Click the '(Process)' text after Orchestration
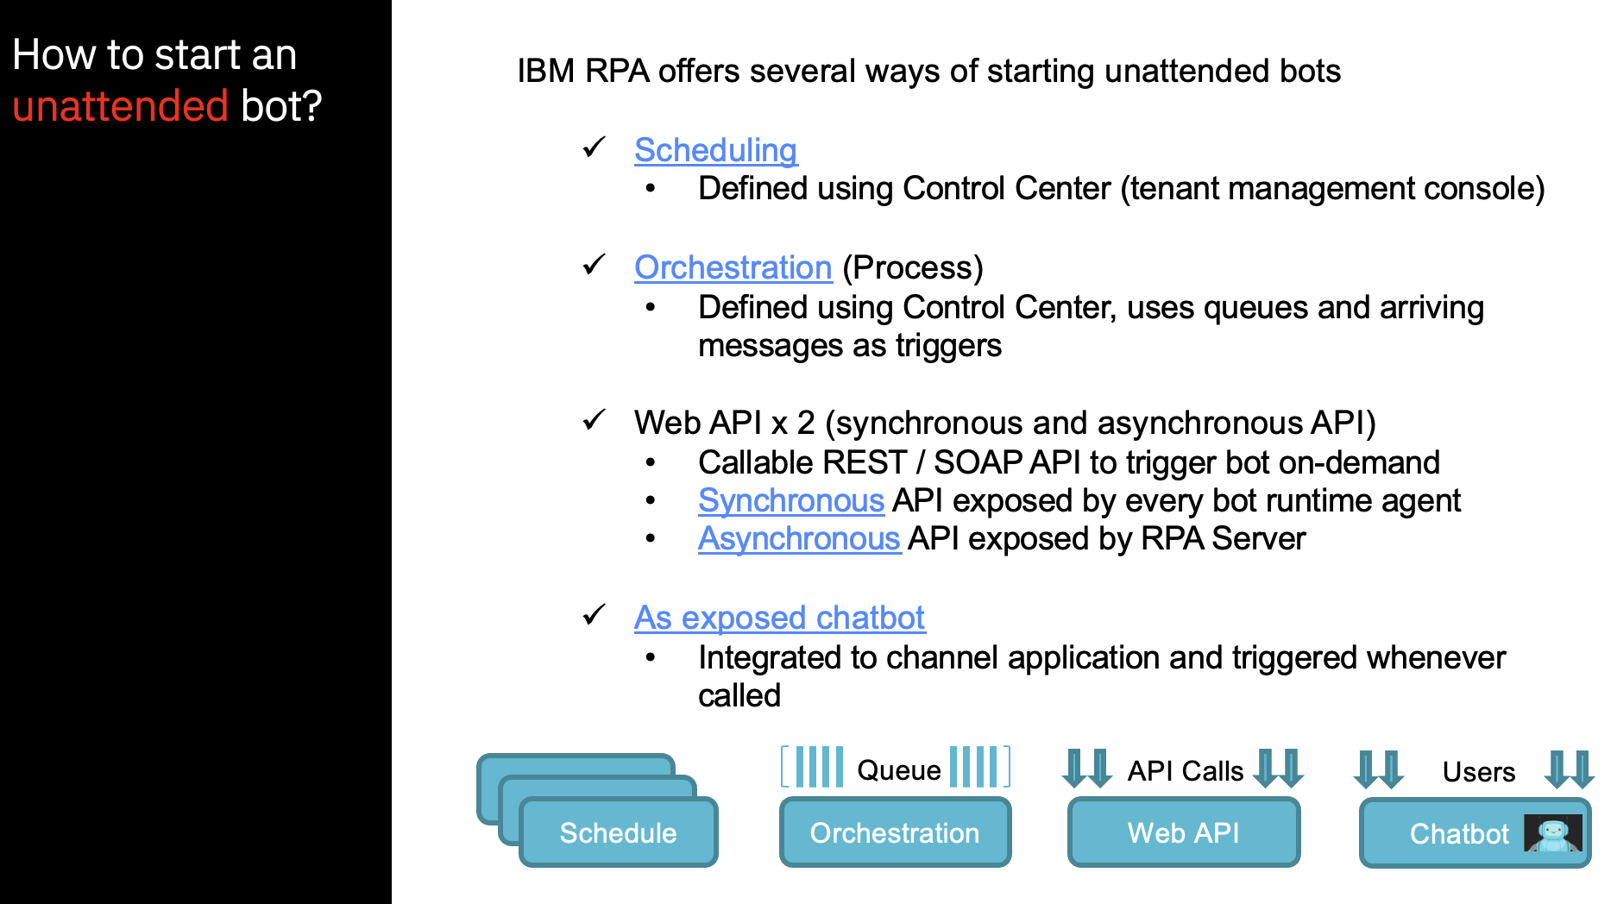The width and height of the screenshot is (1617, 904). (913, 267)
